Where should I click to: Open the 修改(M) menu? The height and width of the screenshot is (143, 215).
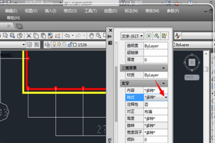click(152, 11)
